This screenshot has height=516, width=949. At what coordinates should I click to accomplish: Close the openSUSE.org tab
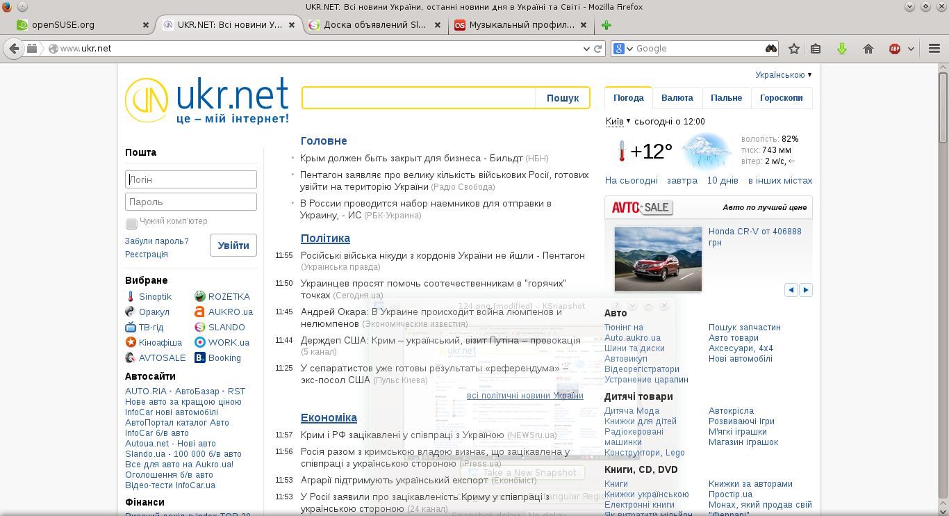pyautogui.click(x=145, y=25)
